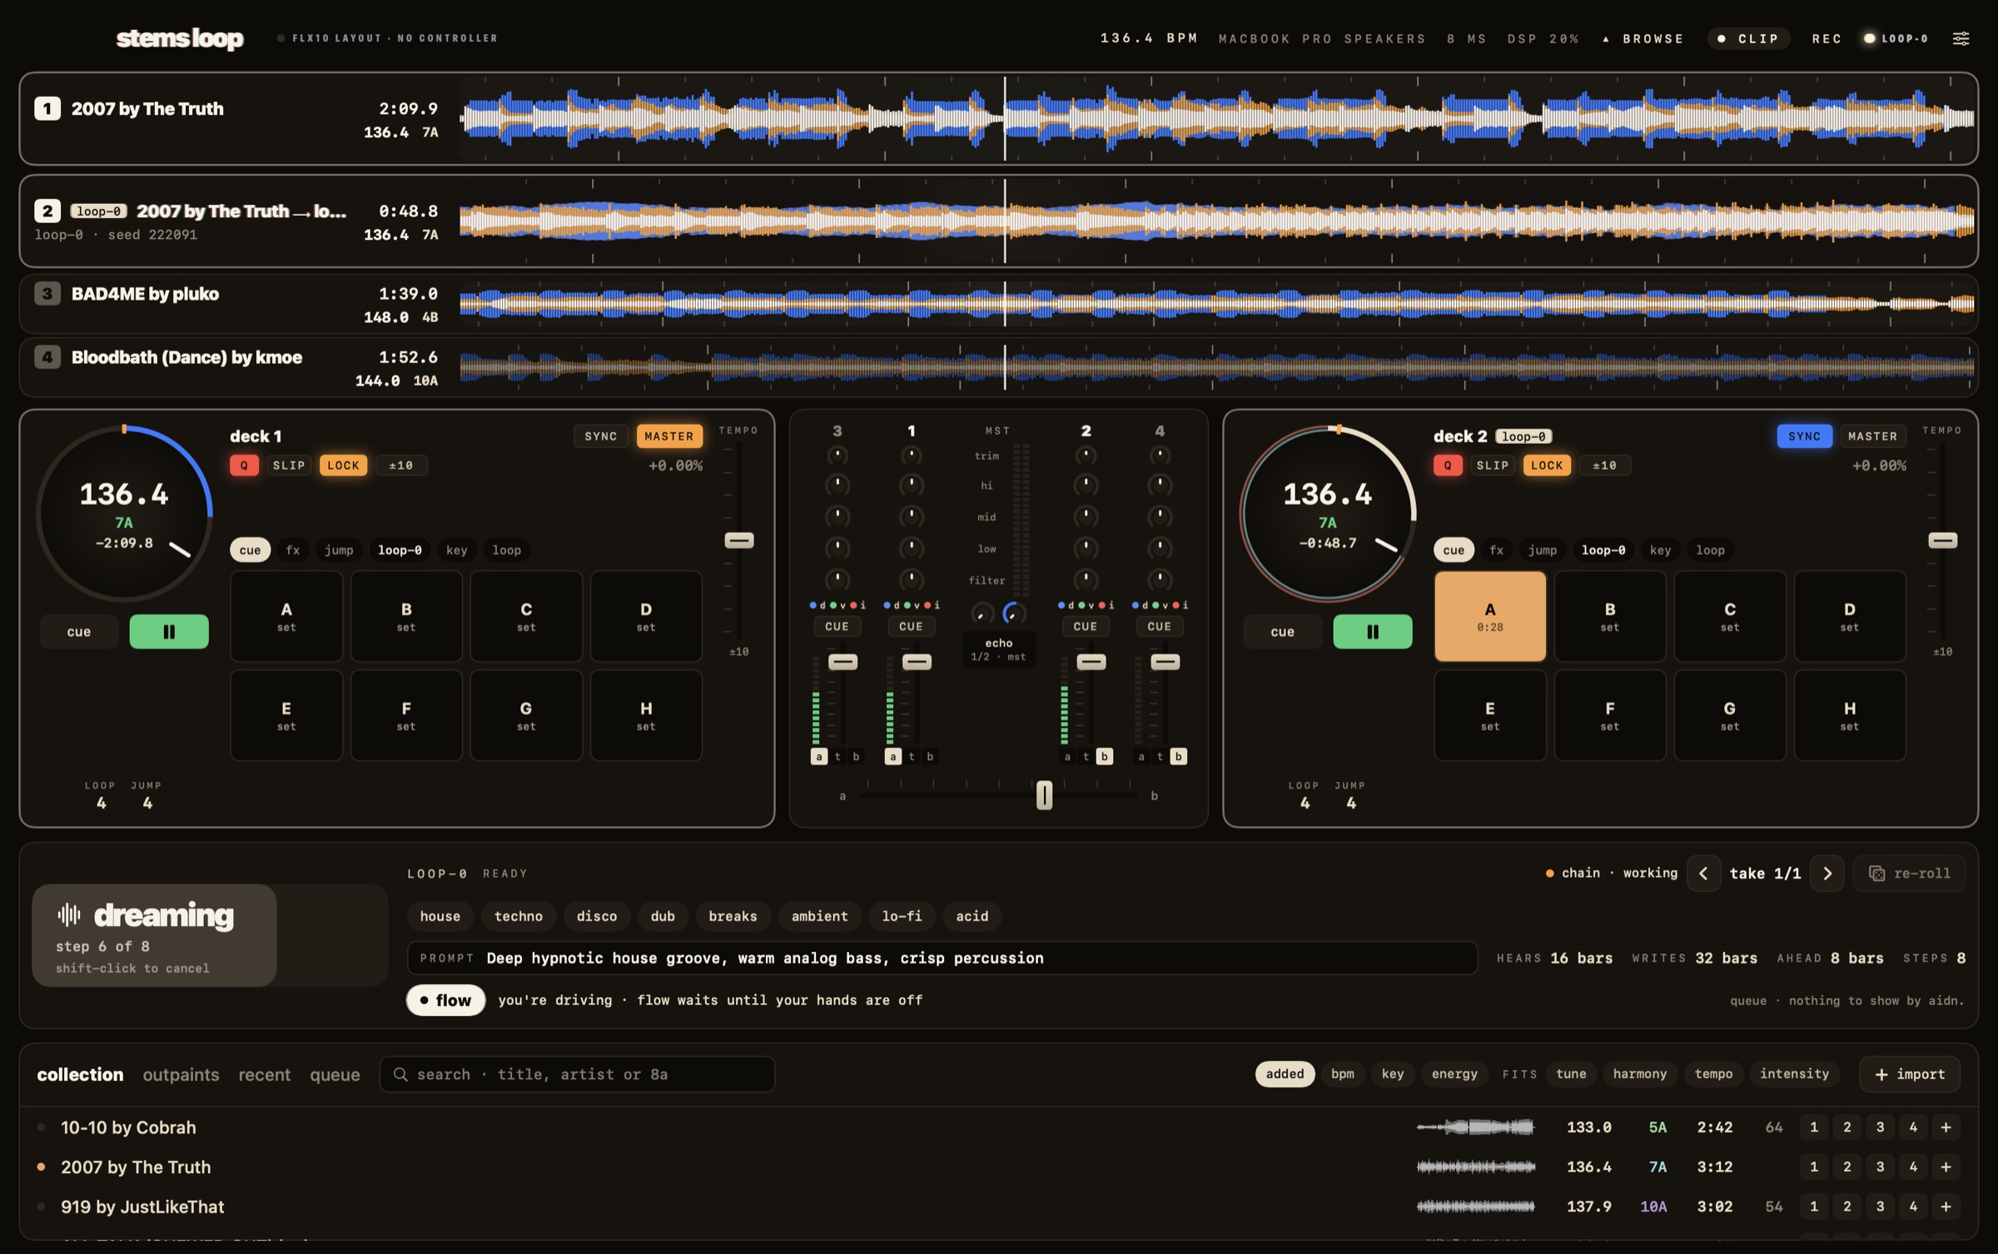The image size is (1998, 1254).
Task: Click the prompt text field
Action: point(942,958)
